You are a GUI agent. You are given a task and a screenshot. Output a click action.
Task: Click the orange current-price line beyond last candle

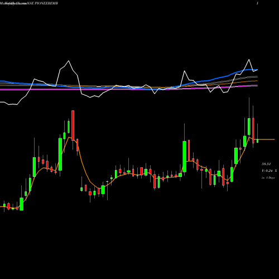tap(267, 139)
